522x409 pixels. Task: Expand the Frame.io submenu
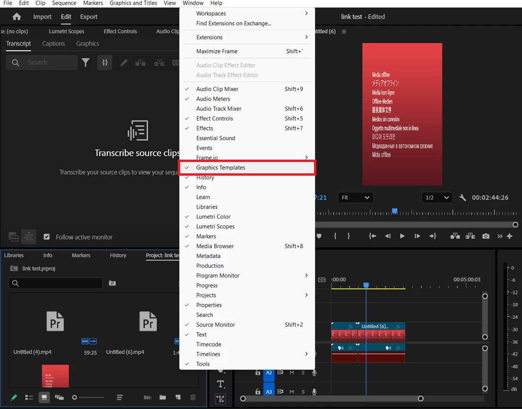tap(247, 157)
